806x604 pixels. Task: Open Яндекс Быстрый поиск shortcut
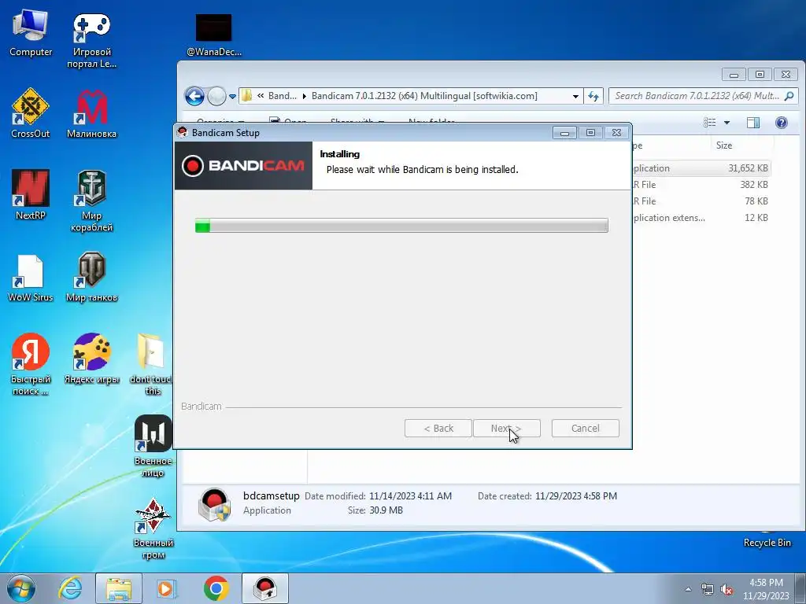(x=31, y=364)
